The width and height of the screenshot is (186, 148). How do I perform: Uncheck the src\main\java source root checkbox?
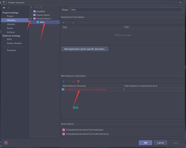coord(64,130)
